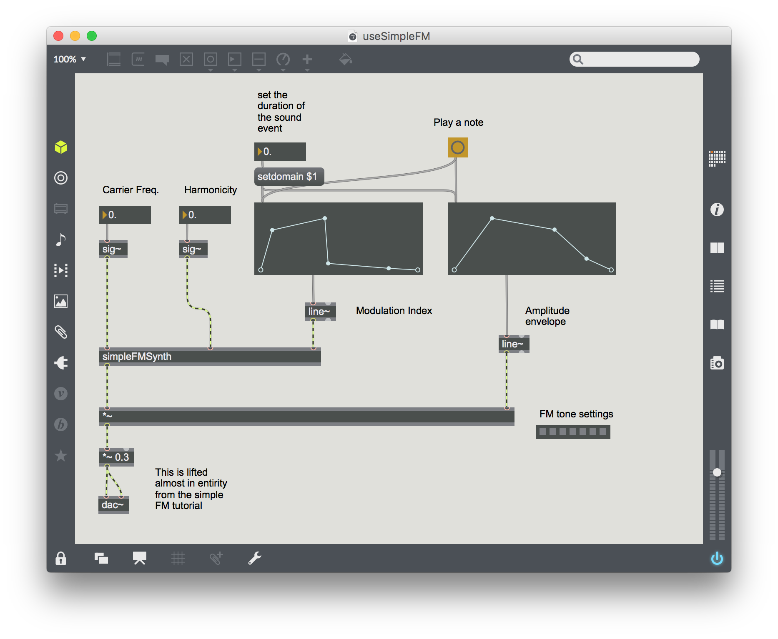Open the Images browser in sidebar
This screenshot has height=639, width=778.
coord(61,301)
